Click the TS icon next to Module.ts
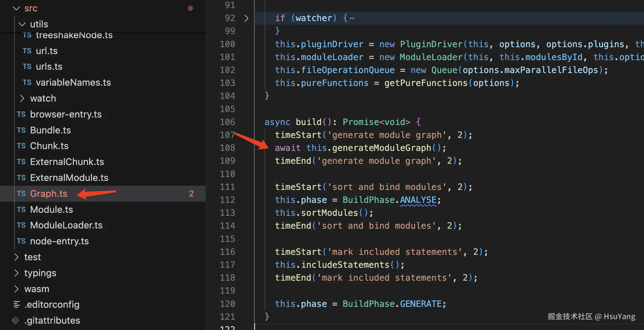 21,209
